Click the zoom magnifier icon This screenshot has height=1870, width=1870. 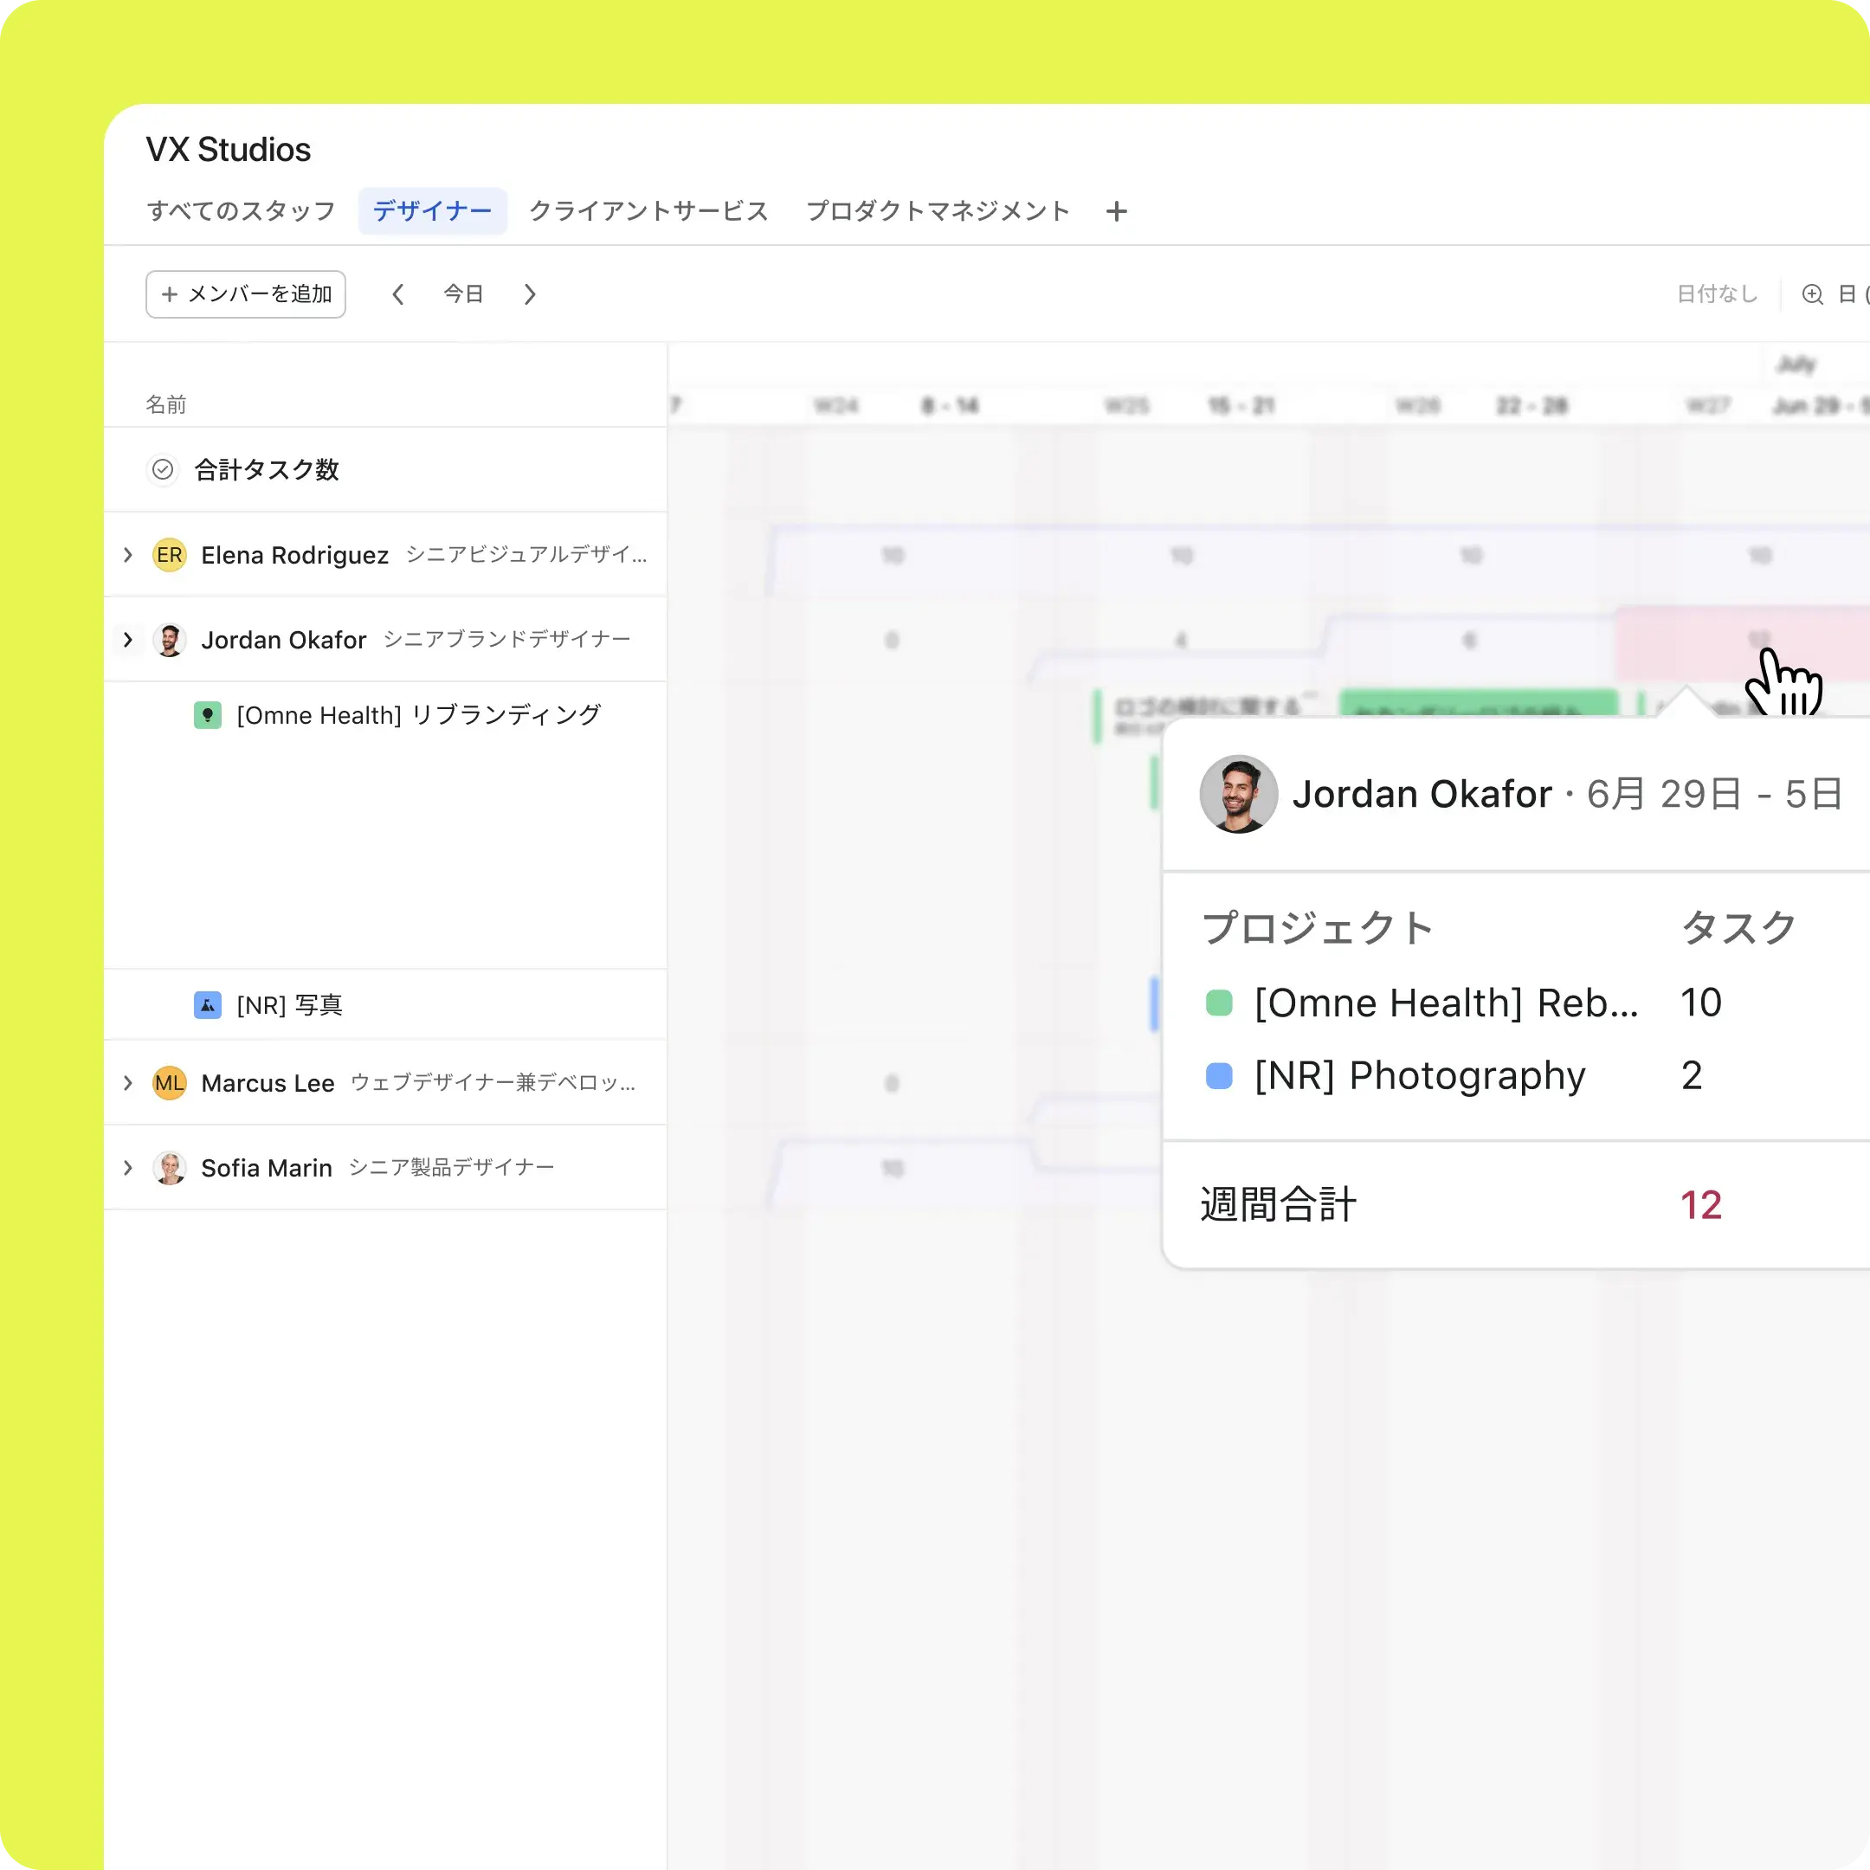[x=1813, y=294]
